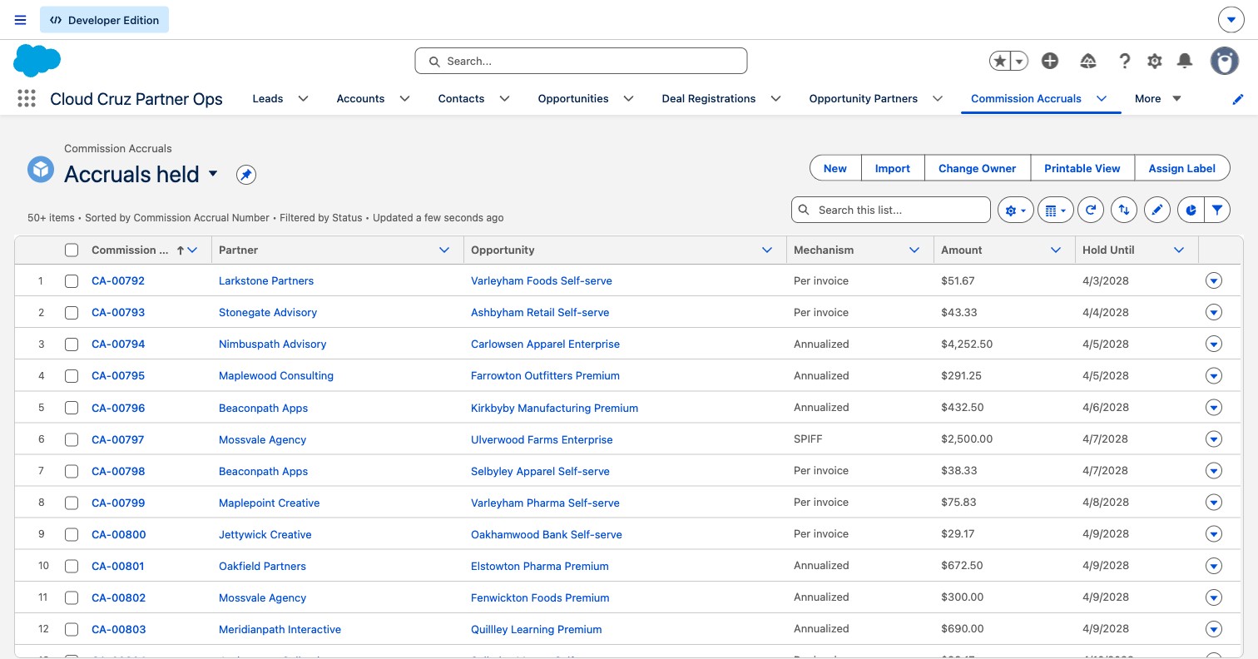
Task: Click the global Search field
Action: click(x=581, y=61)
